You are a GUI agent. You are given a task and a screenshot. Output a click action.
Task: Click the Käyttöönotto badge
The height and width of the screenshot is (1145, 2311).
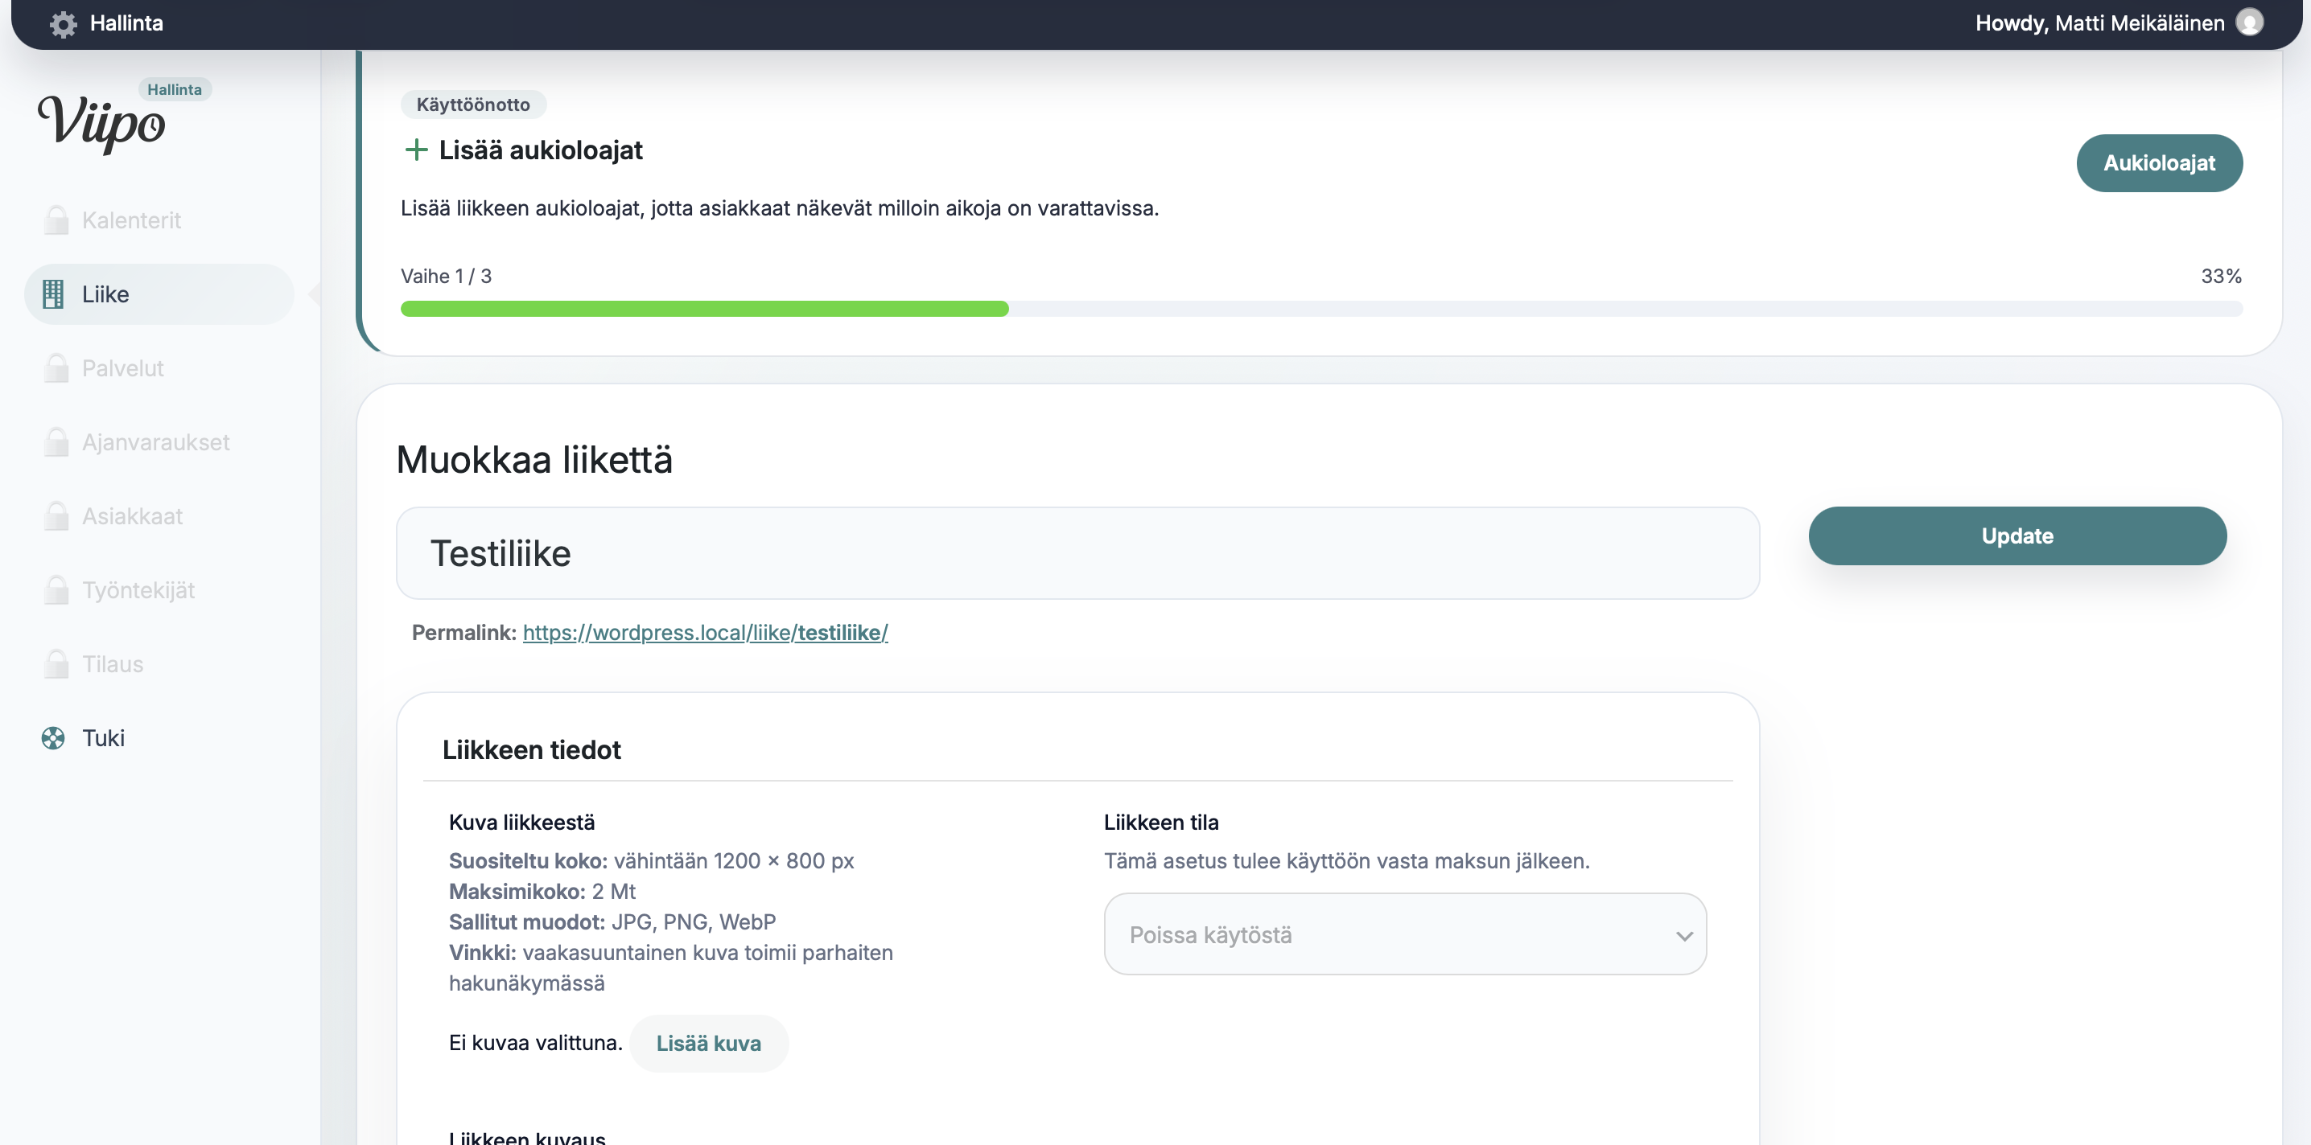[473, 105]
